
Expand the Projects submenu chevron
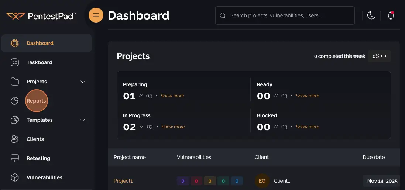click(x=83, y=82)
